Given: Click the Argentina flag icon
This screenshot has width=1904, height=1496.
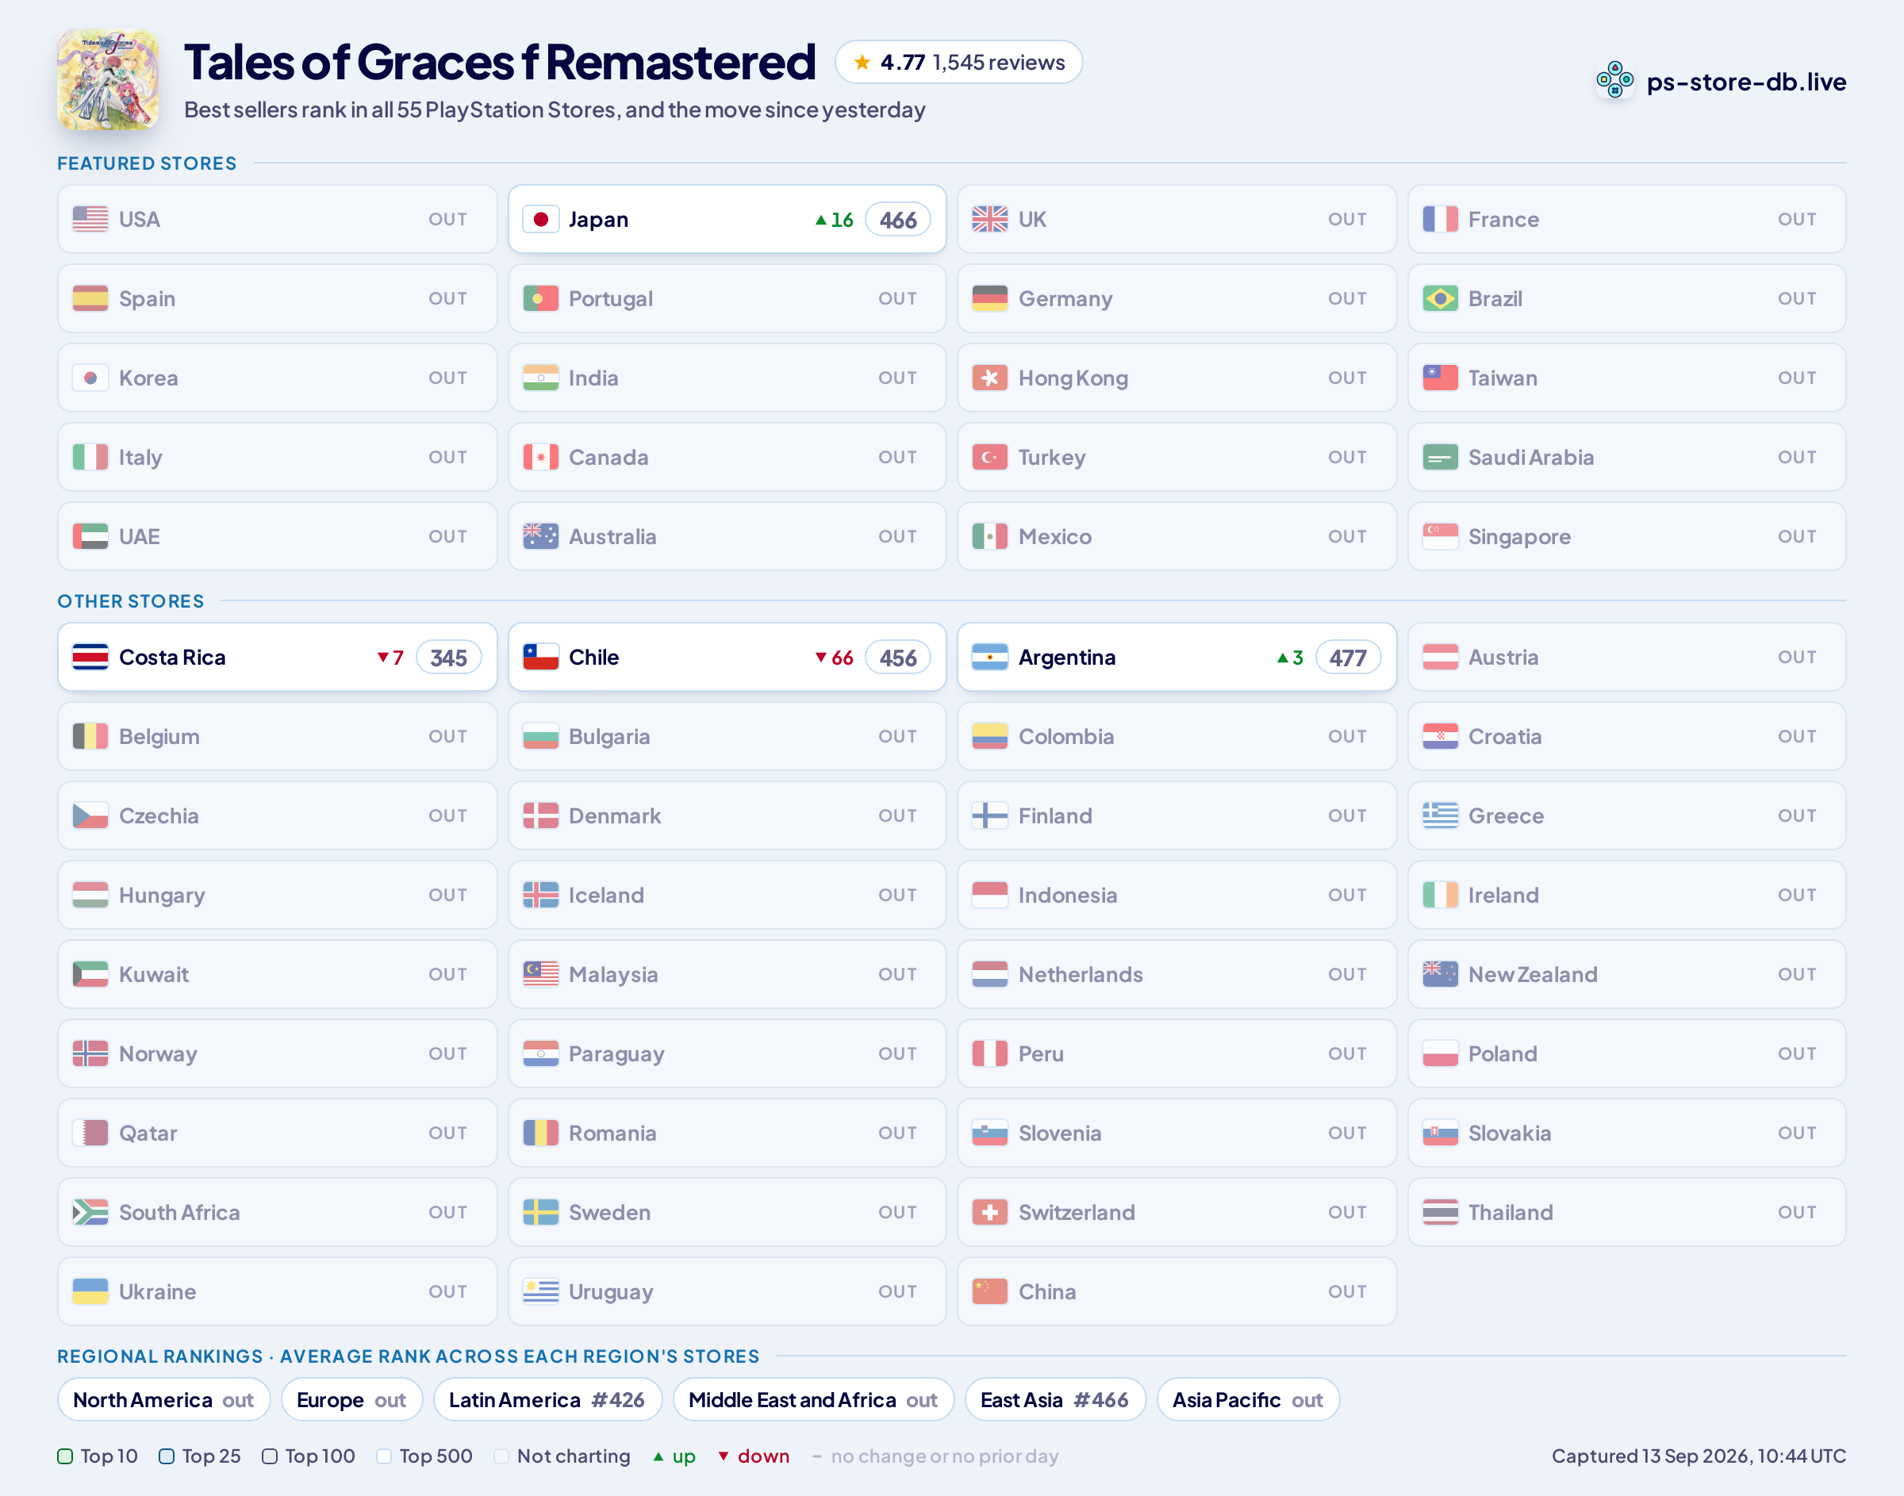Looking at the screenshot, I should tap(989, 657).
